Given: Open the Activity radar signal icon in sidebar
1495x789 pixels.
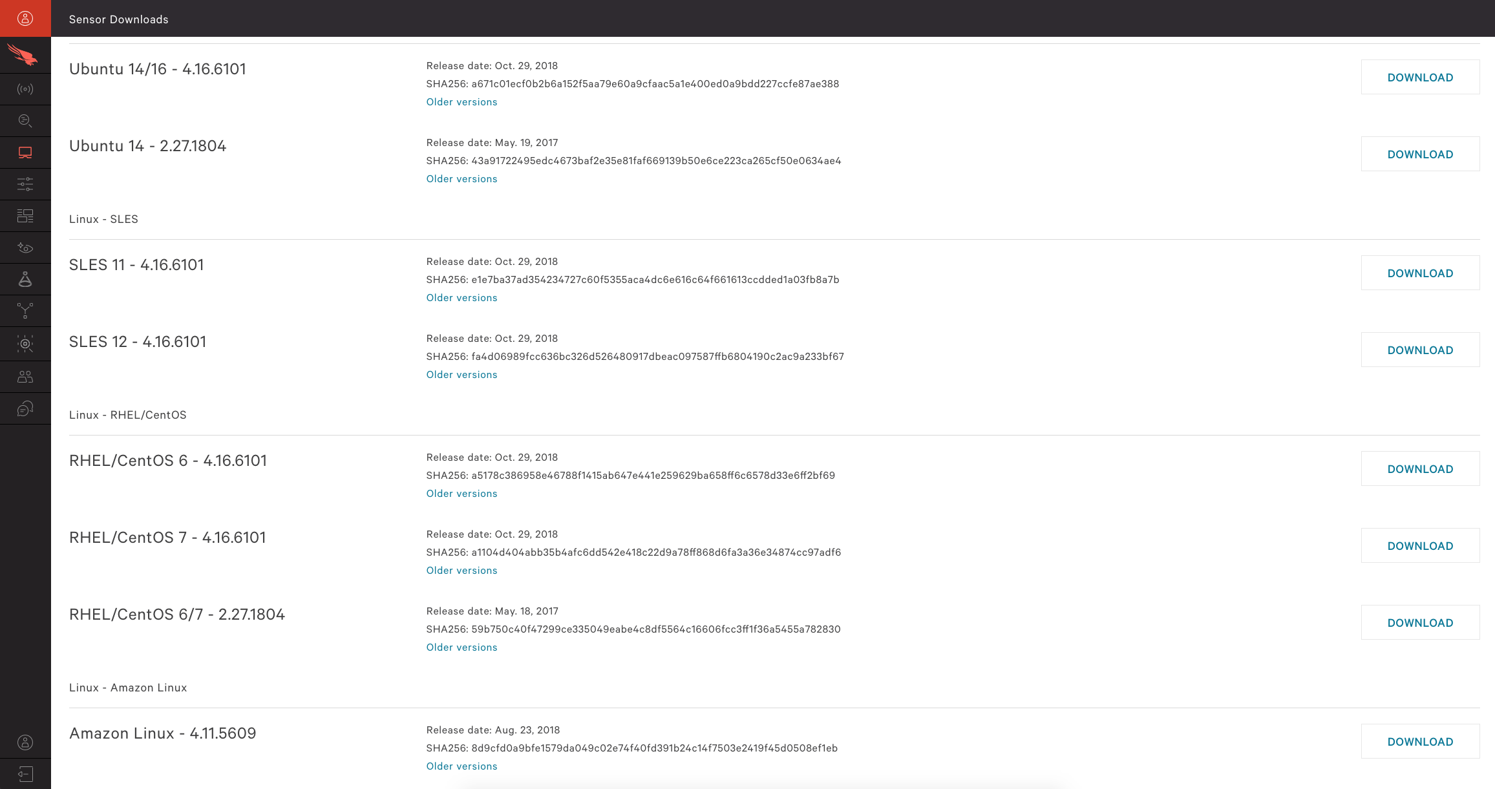Looking at the screenshot, I should tap(25, 89).
